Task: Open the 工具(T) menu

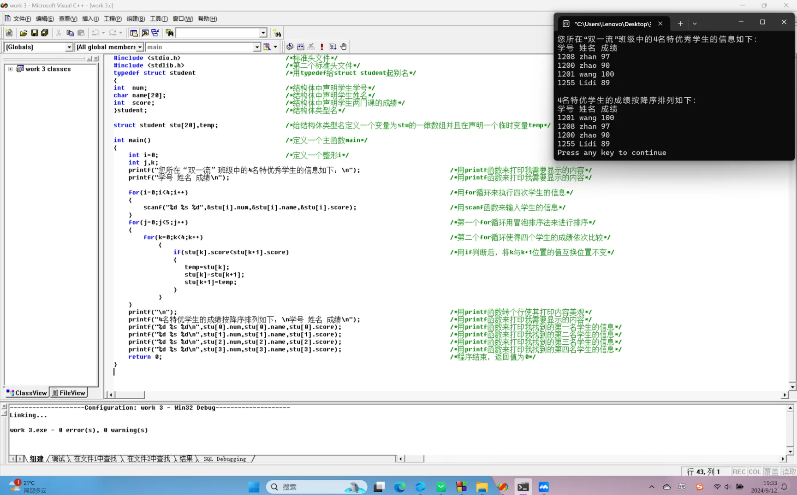Action: (x=159, y=18)
